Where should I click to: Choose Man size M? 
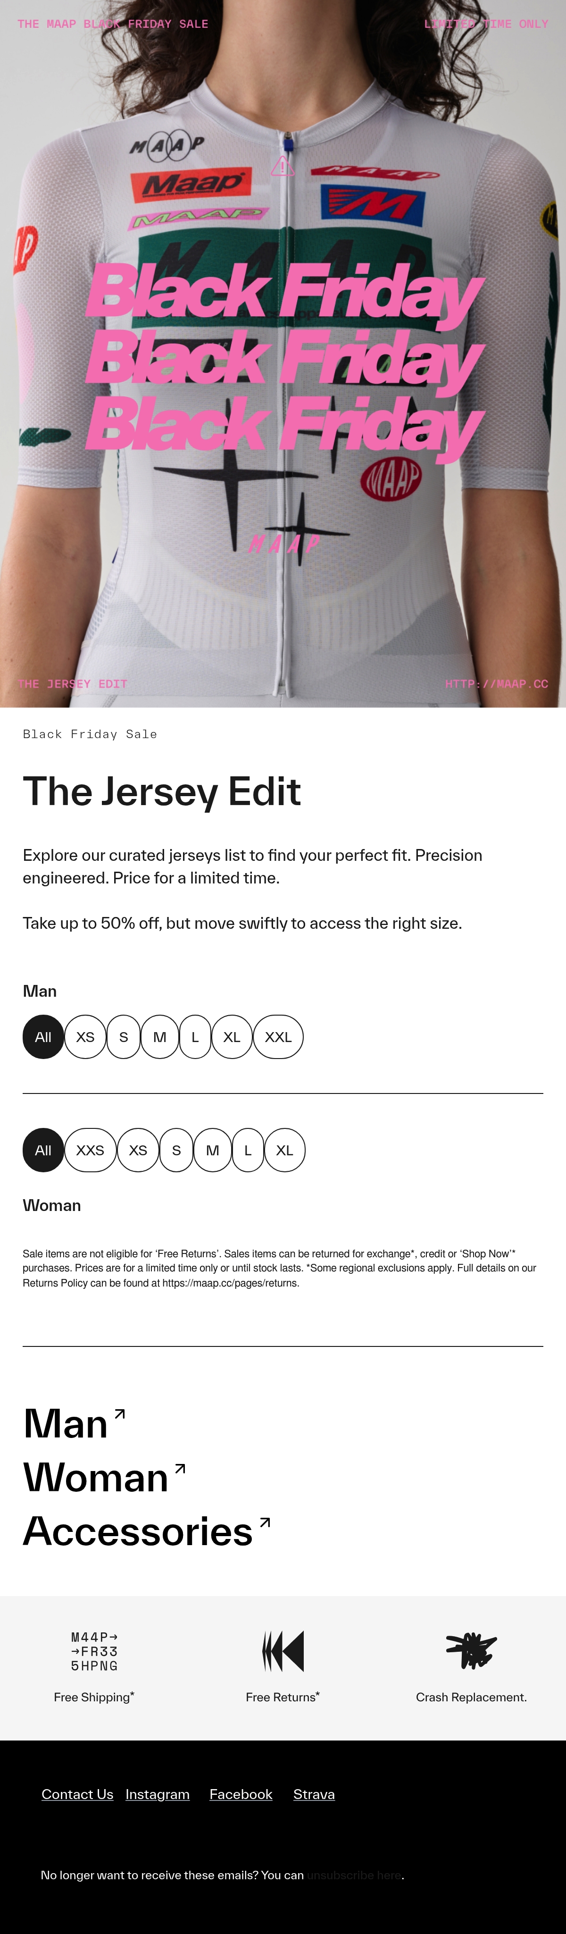tap(160, 1037)
